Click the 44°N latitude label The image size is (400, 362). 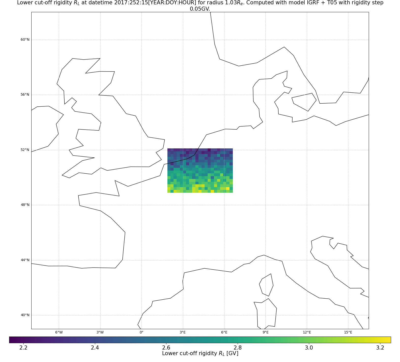coord(25,260)
